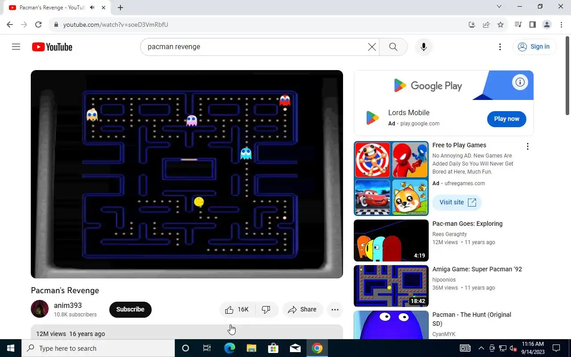Screen dimensions: 571x357
Task: Open the YouTube hamburger guide menu
Action: [x=16, y=47]
